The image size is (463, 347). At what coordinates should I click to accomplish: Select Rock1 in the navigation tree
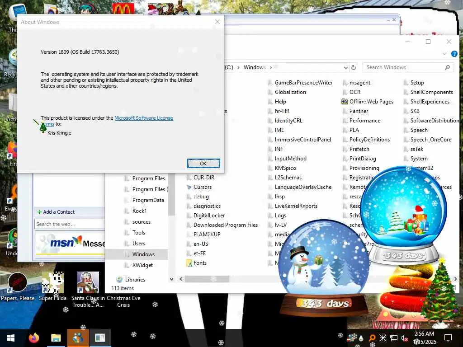click(x=139, y=211)
